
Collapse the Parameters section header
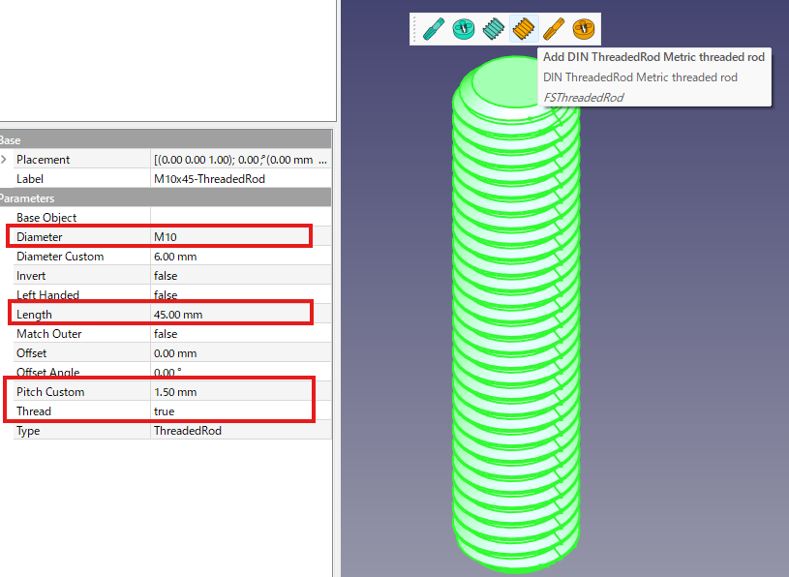pos(29,198)
